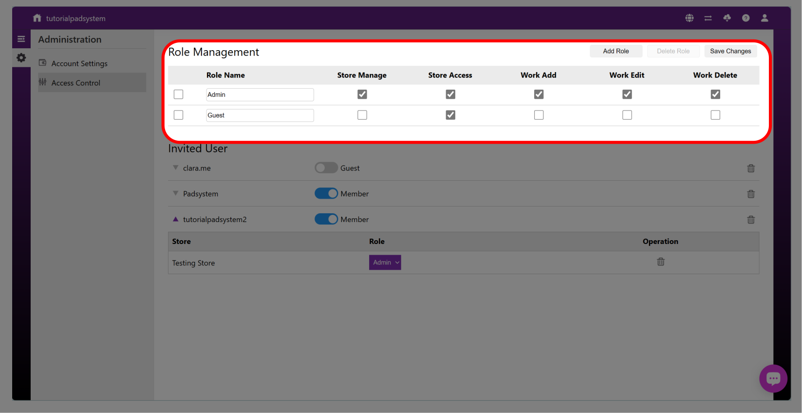Click the Add Role button
Screen dimensions: 802x413
[616, 51]
